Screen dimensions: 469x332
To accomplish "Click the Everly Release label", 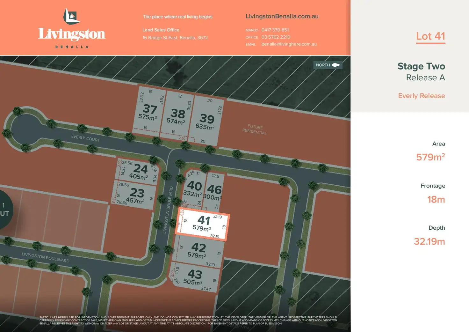I will (421, 96).
